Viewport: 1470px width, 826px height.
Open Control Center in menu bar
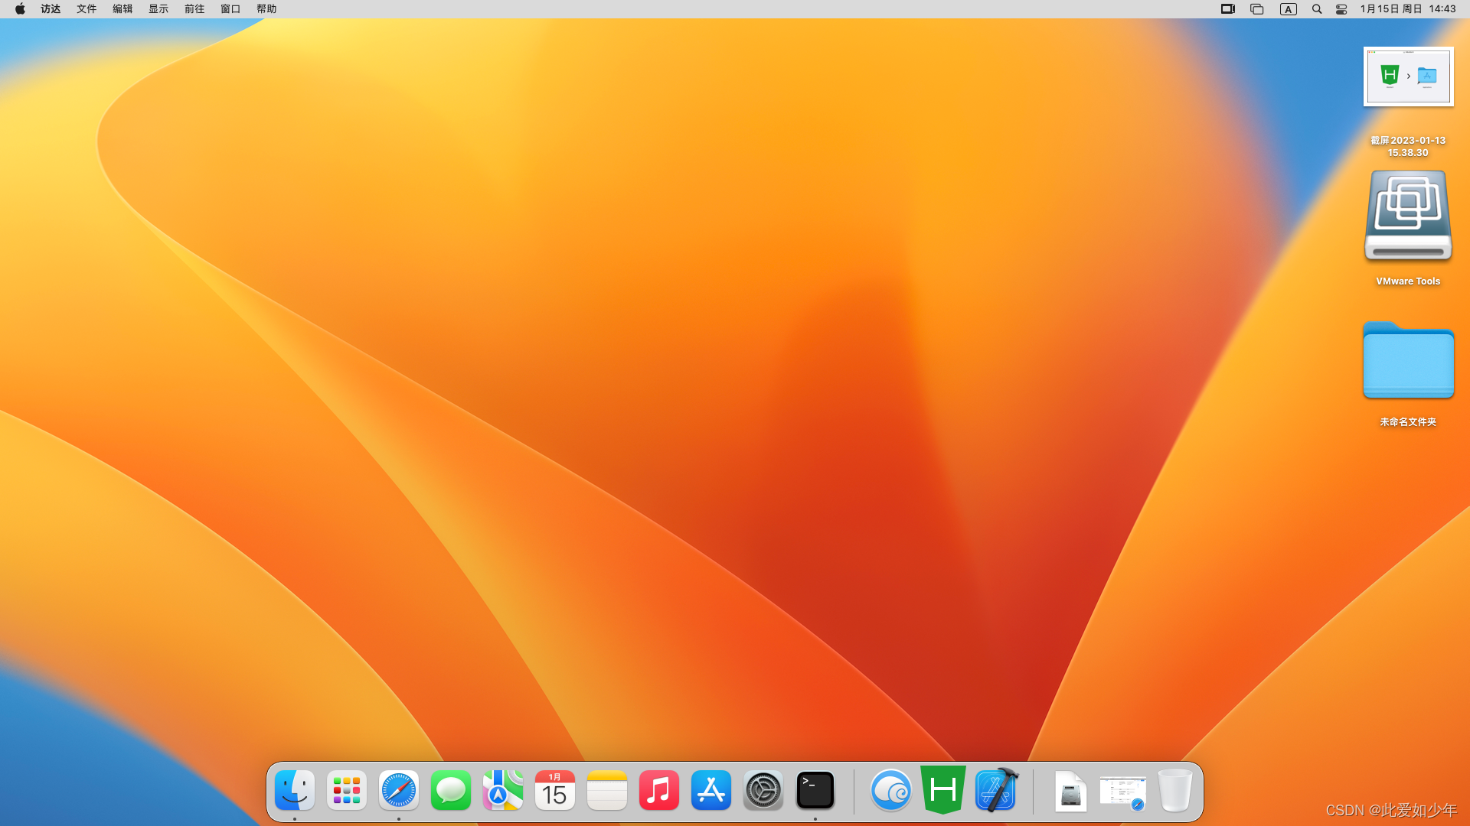pyautogui.click(x=1341, y=9)
